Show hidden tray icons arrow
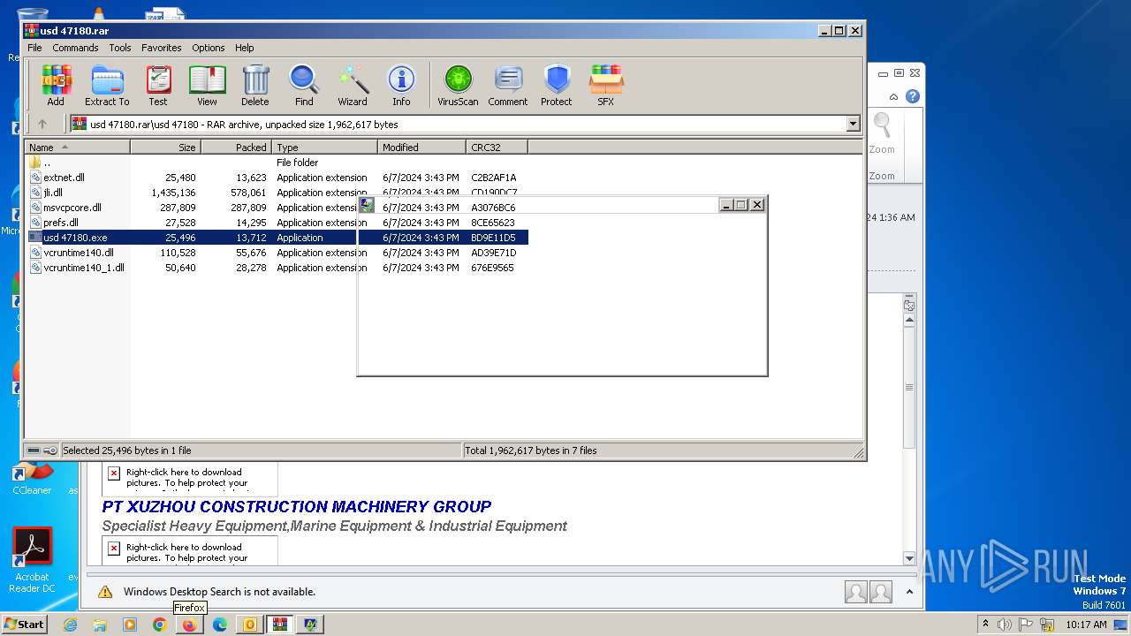Screen dimensions: 1131x636 click(x=985, y=625)
